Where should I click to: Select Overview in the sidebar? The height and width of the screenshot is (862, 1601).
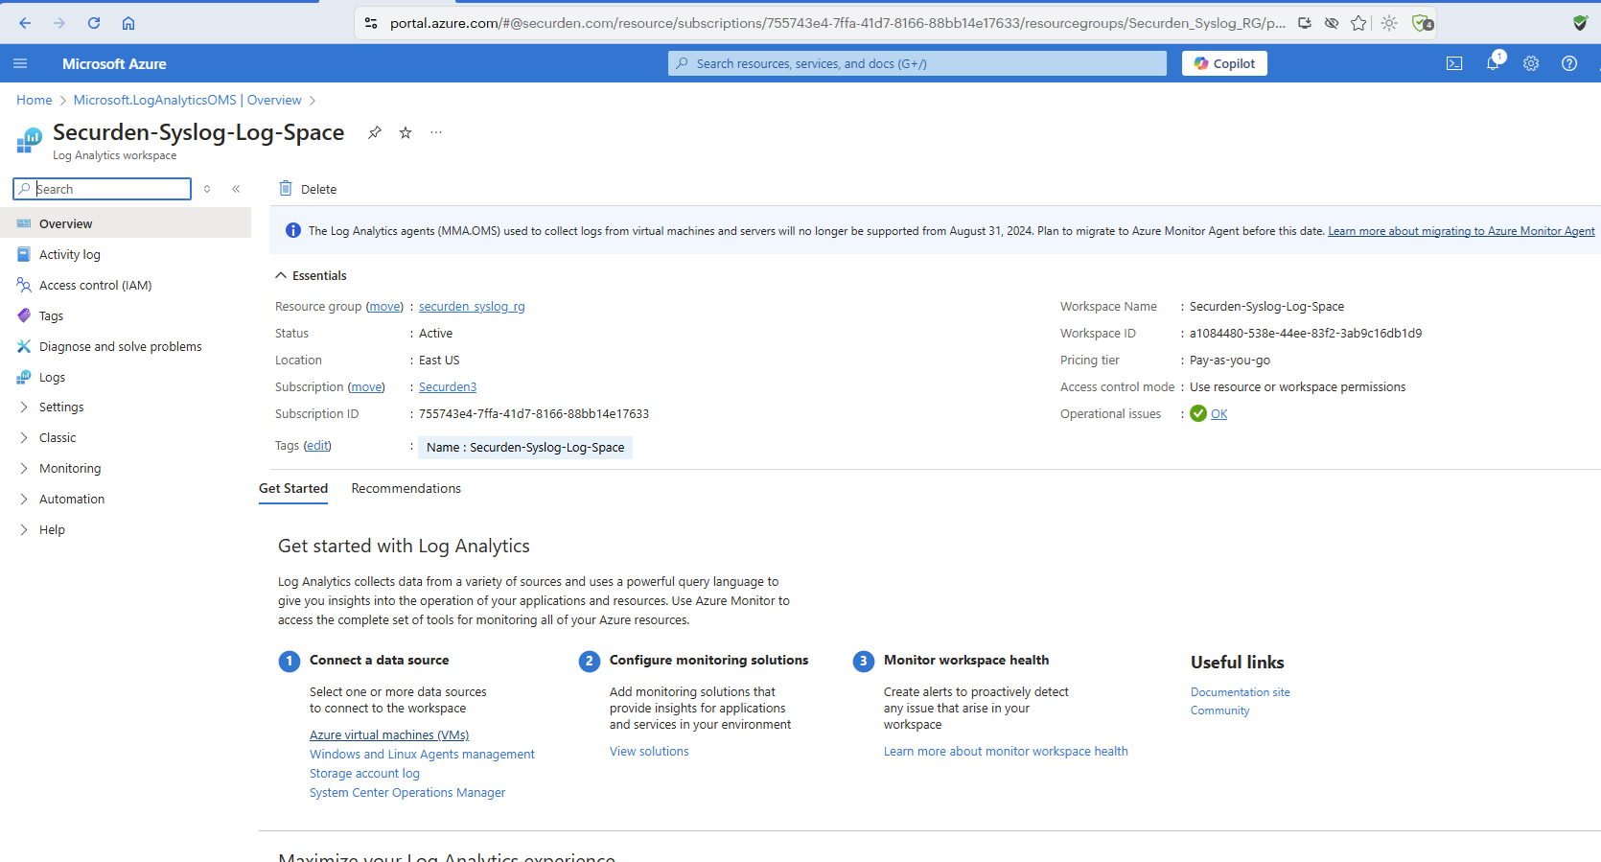tap(126, 223)
